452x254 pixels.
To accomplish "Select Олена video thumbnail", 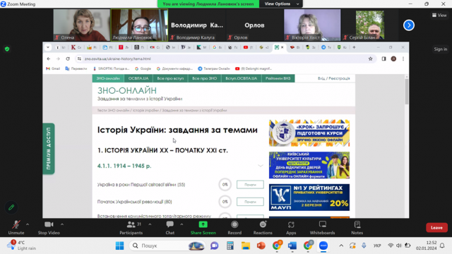I will (x=82, y=25).
